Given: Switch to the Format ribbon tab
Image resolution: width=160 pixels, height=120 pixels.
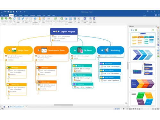Looking at the screenshot, I should tap(26, 15).
